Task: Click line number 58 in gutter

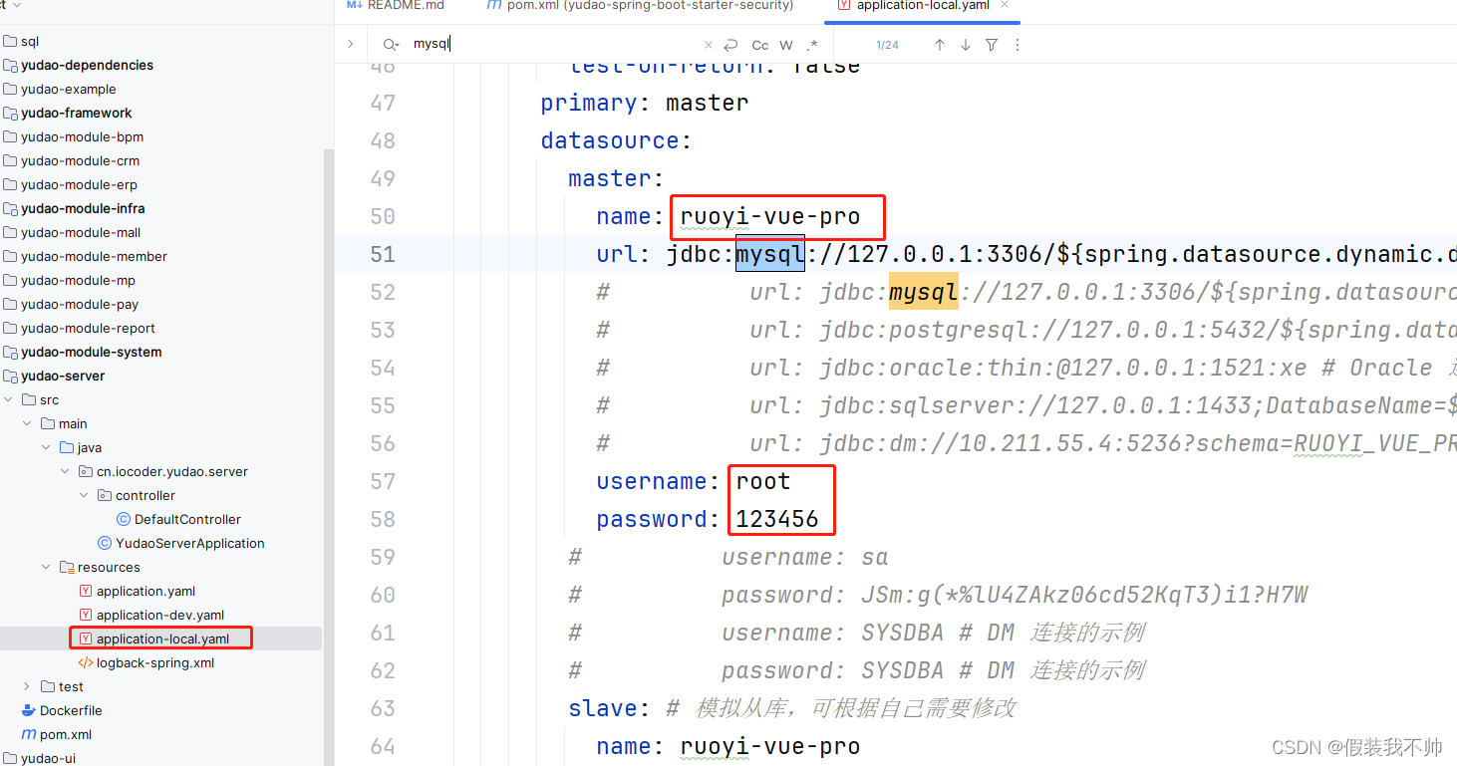Action: point(383,519)
